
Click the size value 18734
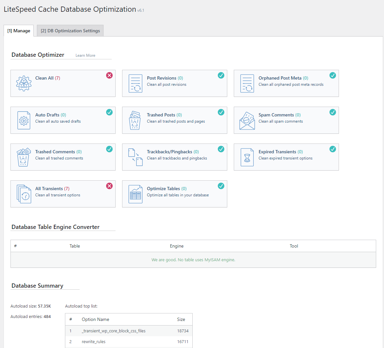(x=183, y=331)
